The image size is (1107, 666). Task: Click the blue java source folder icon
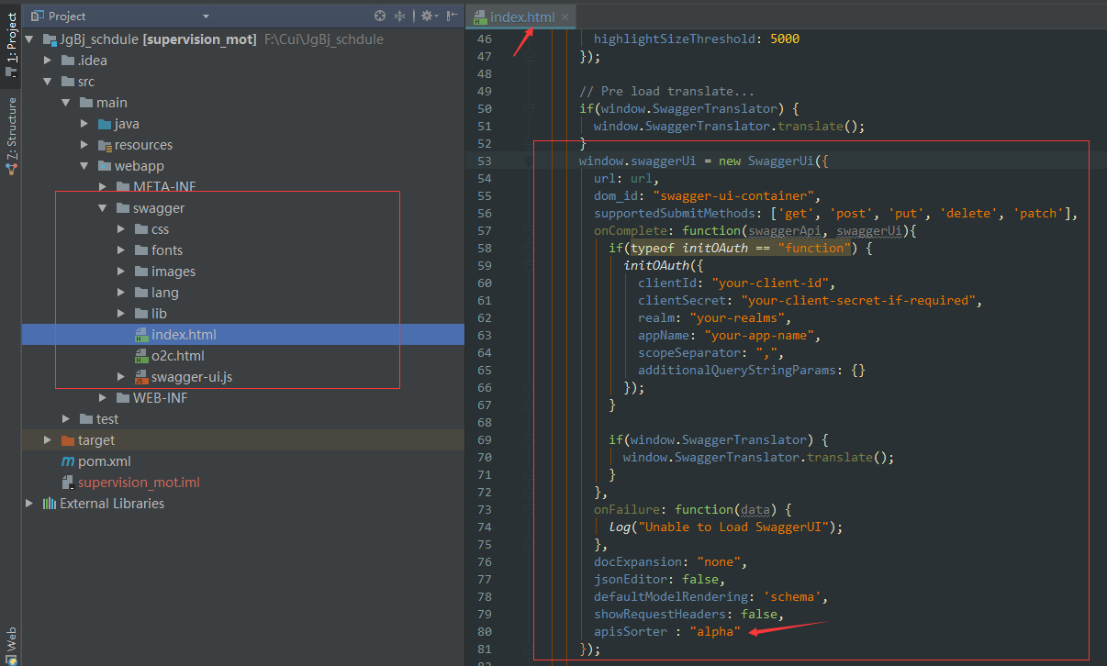click(105, 124)
